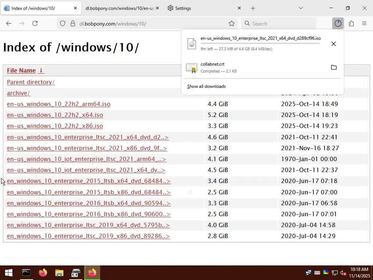Image resolution: width=373 pixels, height=280 pixels.
Task: Open the Firefox application menu
Action: 364,23
